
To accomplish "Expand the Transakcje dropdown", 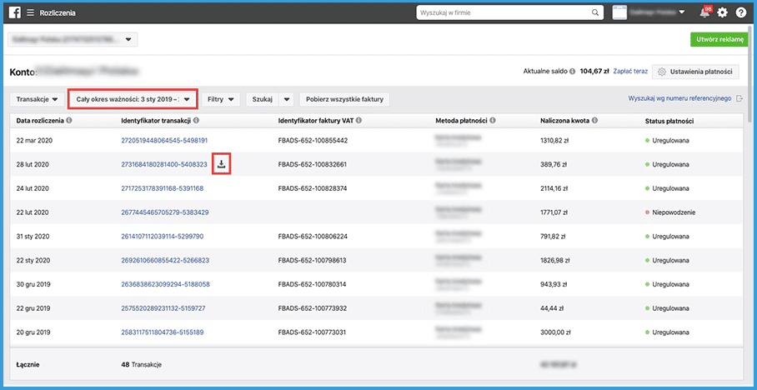I will pyautogui.click(x=37, y=99).
